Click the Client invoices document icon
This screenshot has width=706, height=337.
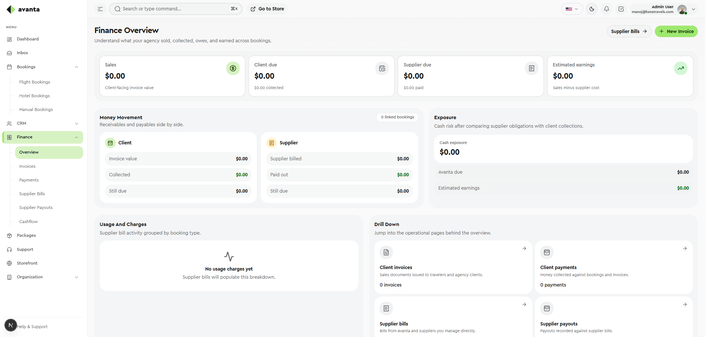(x=386, y=252)
